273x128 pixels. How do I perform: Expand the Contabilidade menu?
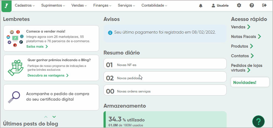154,6
